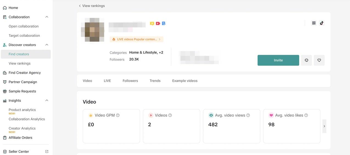Click the Seller Center store icon

[5, 151]
